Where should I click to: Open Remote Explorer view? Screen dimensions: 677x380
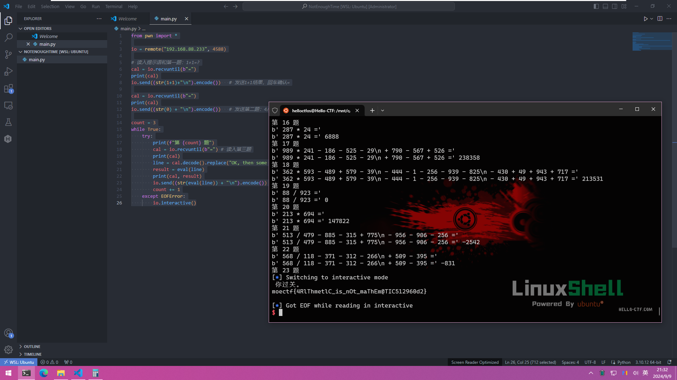tap(8, 106)
